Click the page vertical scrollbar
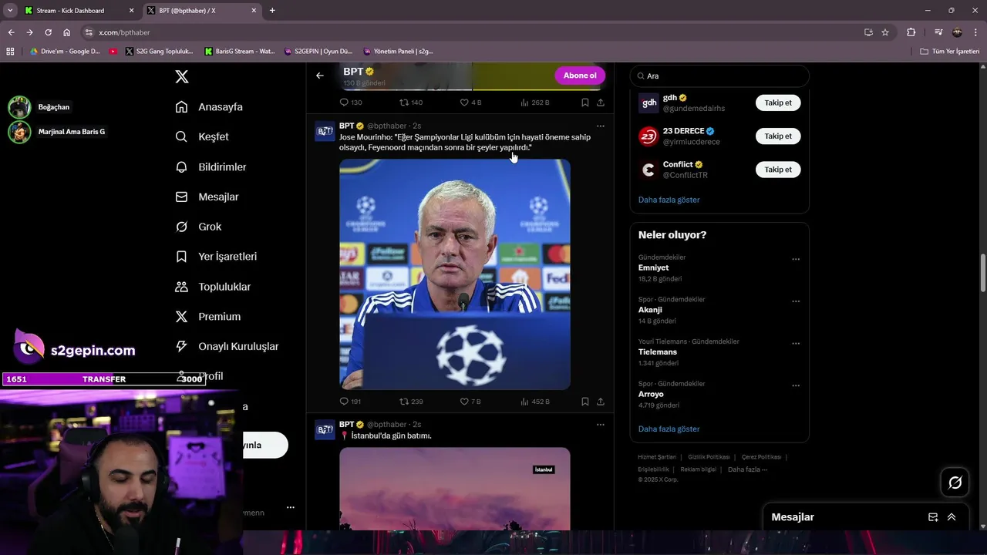Viewport: 987px width, 555px height. [x=982, y=273]
